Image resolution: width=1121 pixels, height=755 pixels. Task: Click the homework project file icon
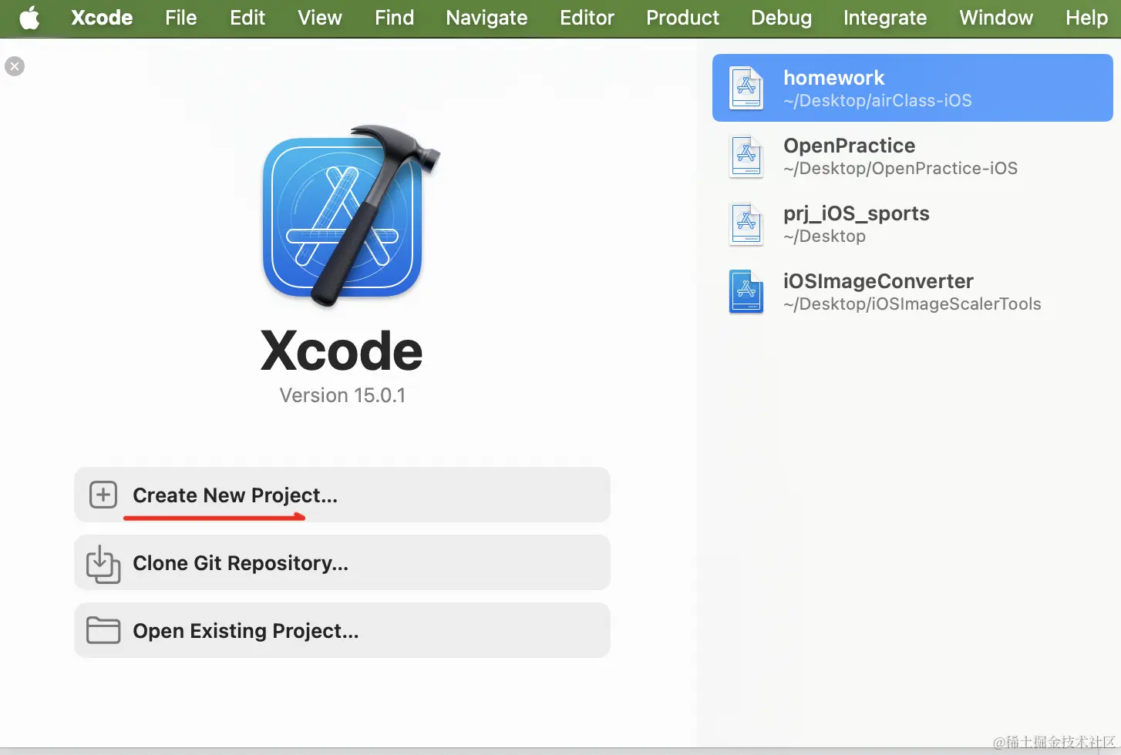click(x=746, y=88)
